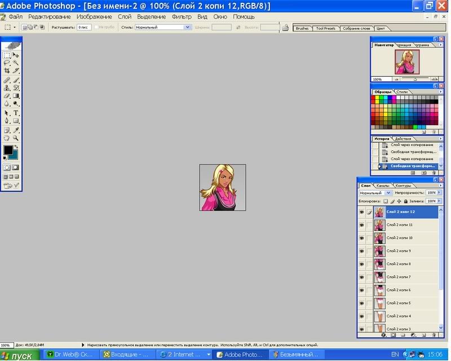Open the Заливка fill slider arrow
This screenshot has width=451, height=361.
(439, 201)
